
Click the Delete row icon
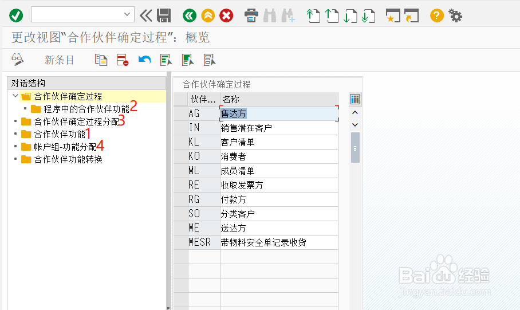[123, 60]
